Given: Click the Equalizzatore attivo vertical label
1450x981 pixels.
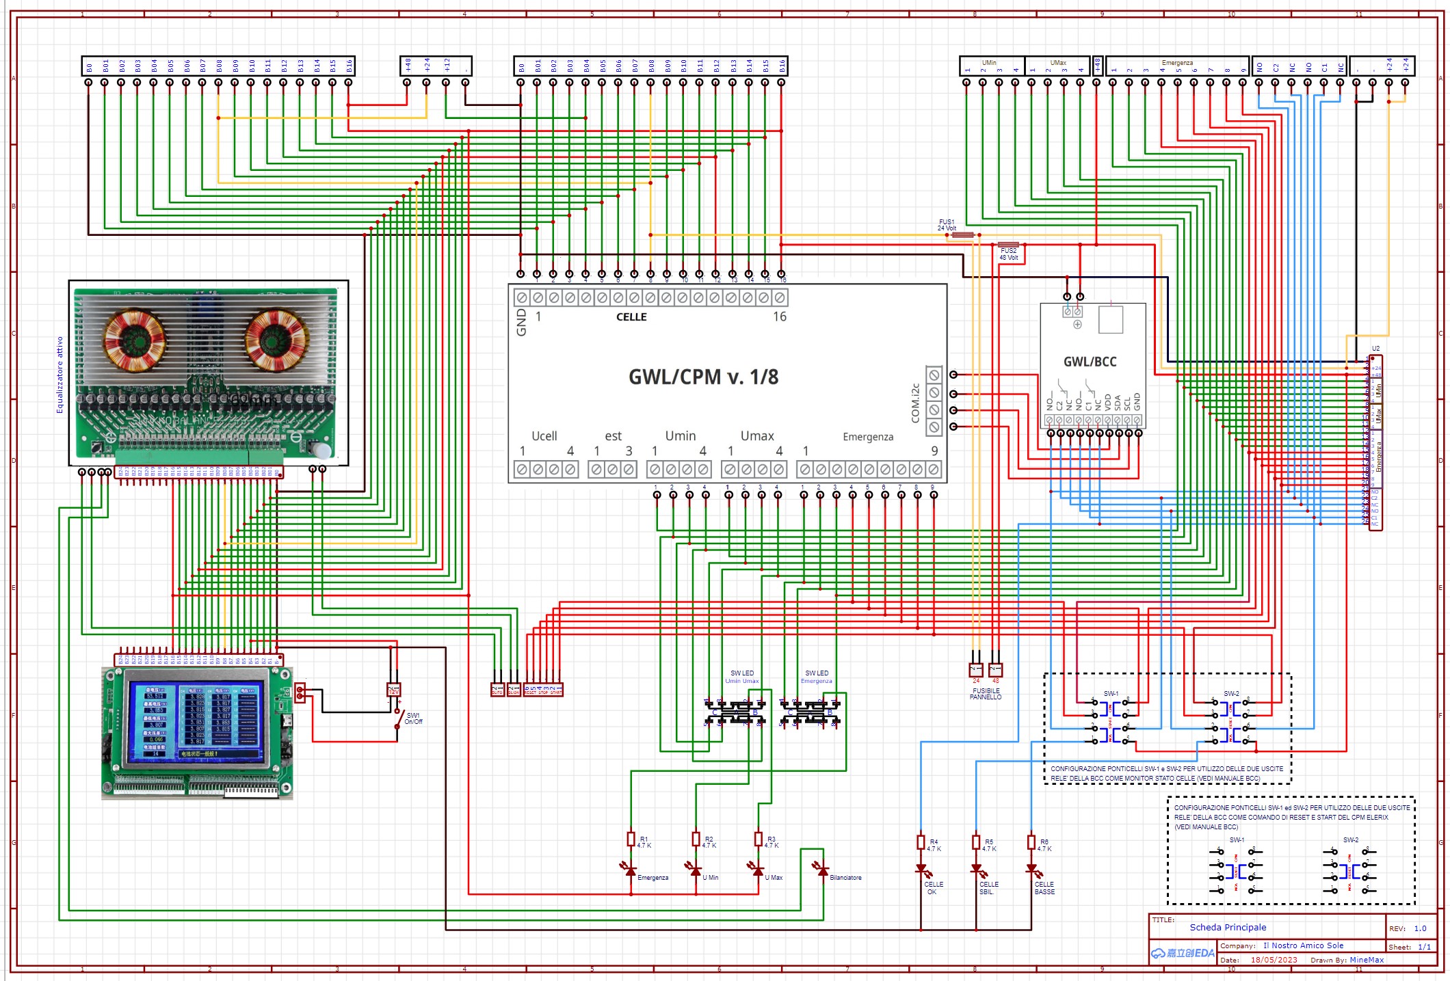Looking at the screenshot, I should [60, 375].
